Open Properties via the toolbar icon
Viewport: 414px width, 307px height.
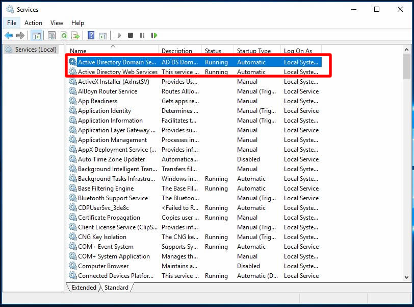point(51,35)
